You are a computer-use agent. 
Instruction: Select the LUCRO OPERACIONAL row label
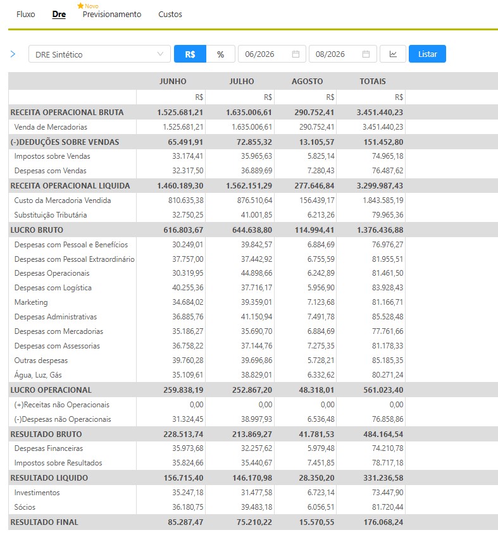point(51,390)
